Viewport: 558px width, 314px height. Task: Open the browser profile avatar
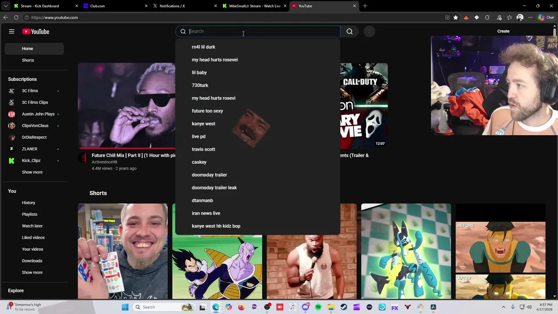click(520, 17)
